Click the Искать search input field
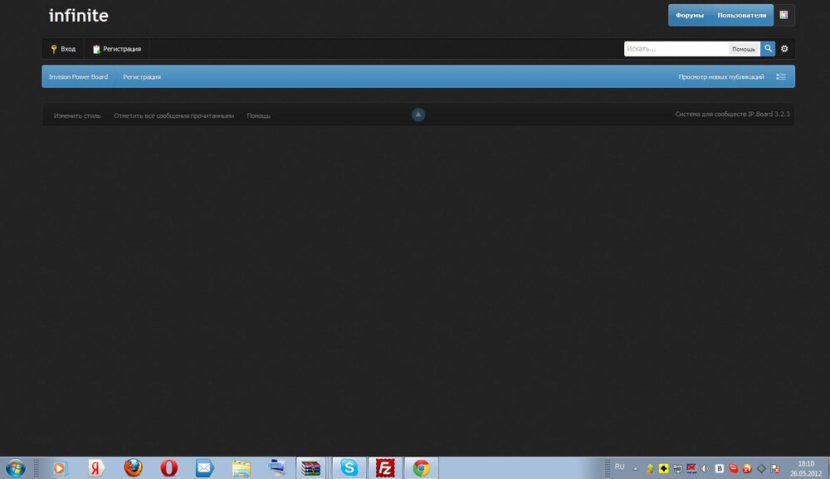 pyautogui.click(x=676, y=49)
